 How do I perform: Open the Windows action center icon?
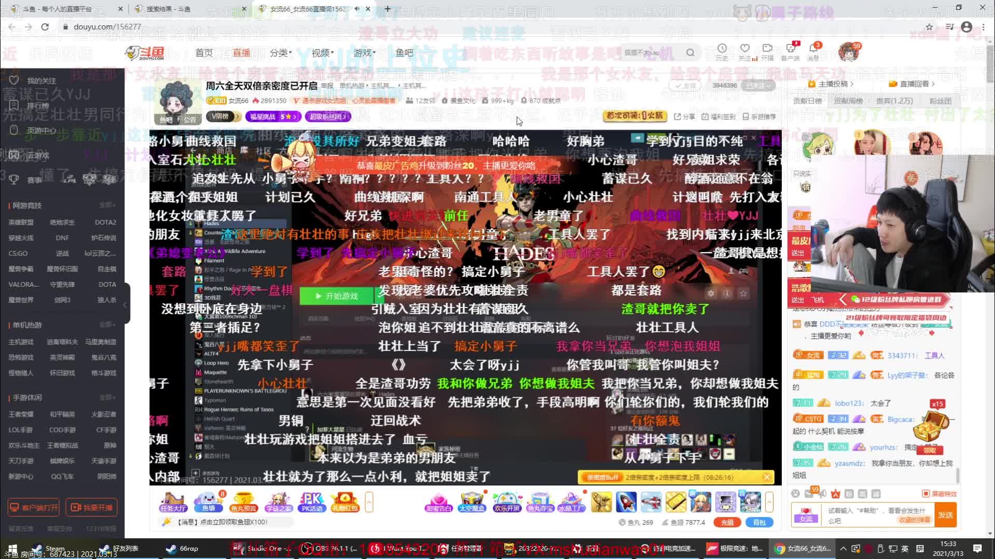pyautogui.click(x=977, y=549)
